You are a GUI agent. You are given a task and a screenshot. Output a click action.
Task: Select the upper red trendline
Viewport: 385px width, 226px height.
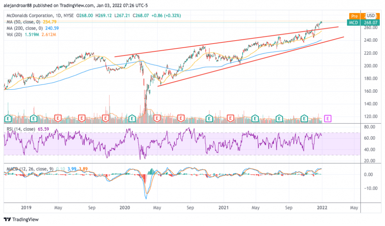pyautogui.click(x=226, y=42)
